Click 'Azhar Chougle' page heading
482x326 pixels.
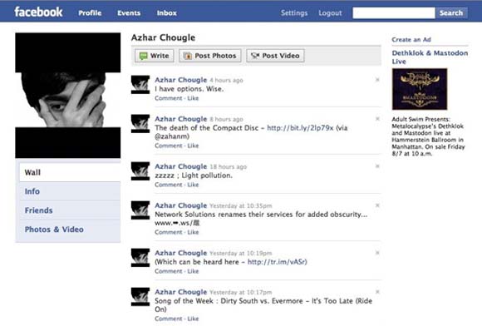pyautogui.click(x=163, y=37)
